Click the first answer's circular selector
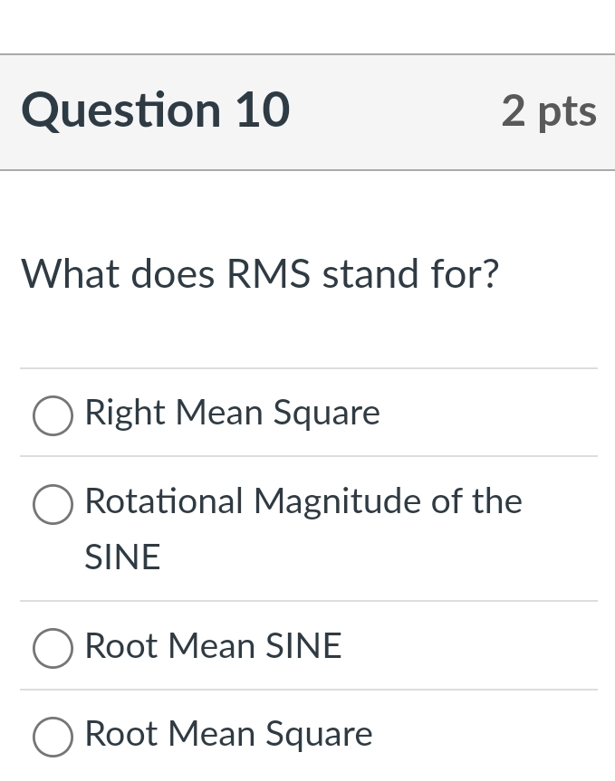 (x=53, y=415)
